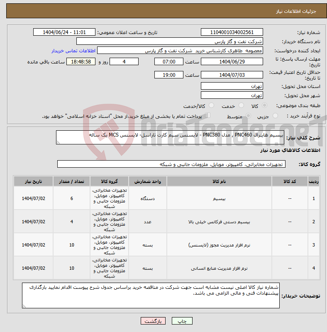Click the واحد شمارش column header
The height and width of the screenshot is (332, 327).
pyautogui.click(x=148, y=181)
